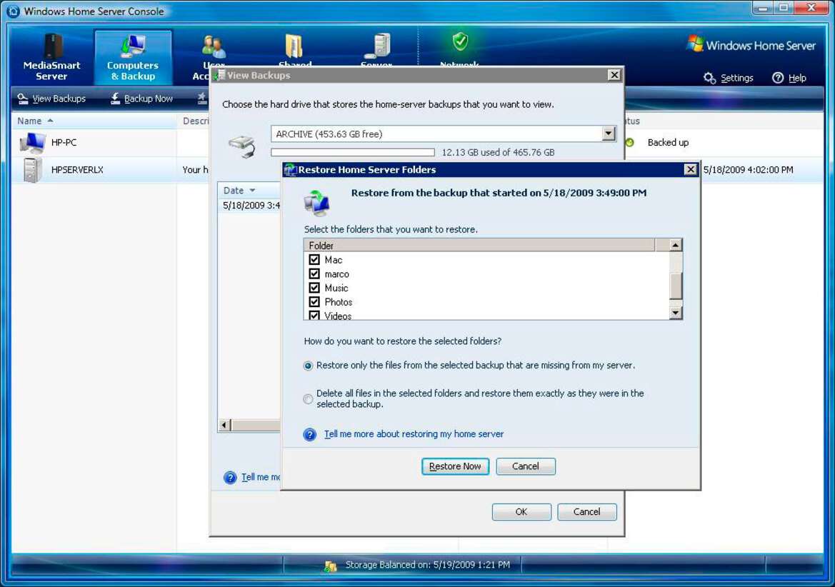This screenshot has width=835, height=587.
Task: Open Settings in the console header
Action: pyautogui.click(x=728, y=79)
